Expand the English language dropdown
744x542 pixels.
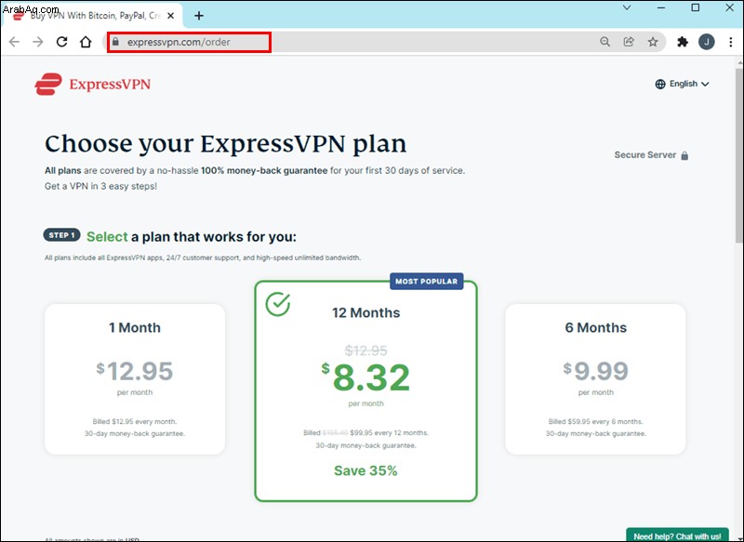[683, 84]
